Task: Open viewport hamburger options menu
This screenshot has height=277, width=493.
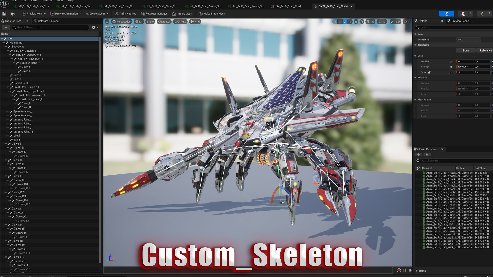Action: point(107,22)
